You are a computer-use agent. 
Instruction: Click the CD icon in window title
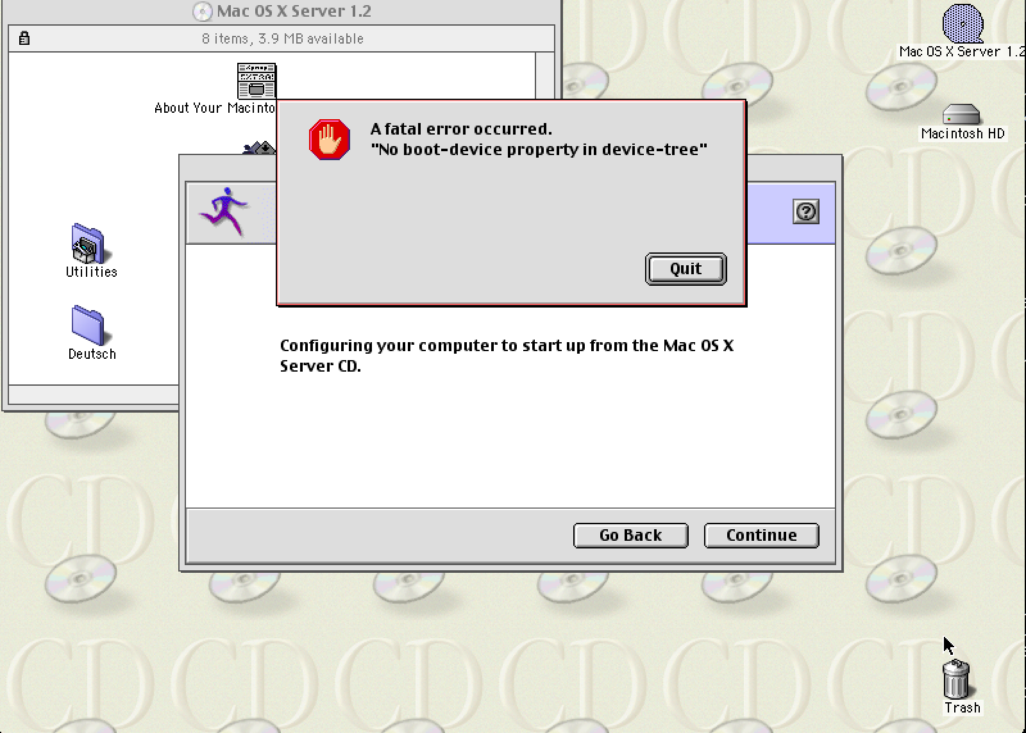(x=202, y=12)
